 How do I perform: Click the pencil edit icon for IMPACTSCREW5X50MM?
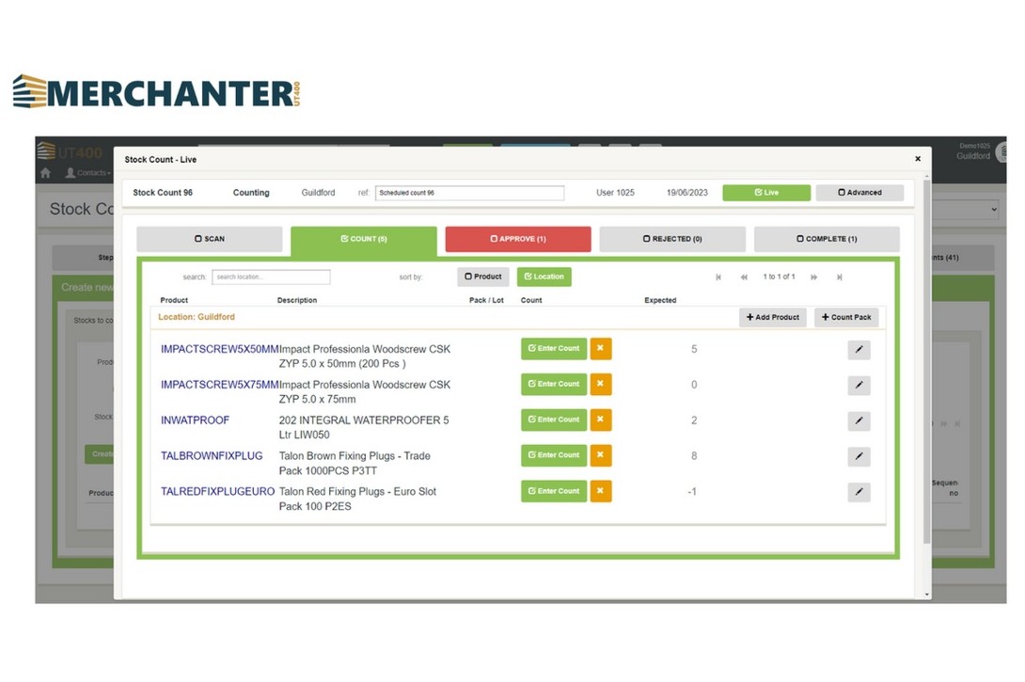859,350
